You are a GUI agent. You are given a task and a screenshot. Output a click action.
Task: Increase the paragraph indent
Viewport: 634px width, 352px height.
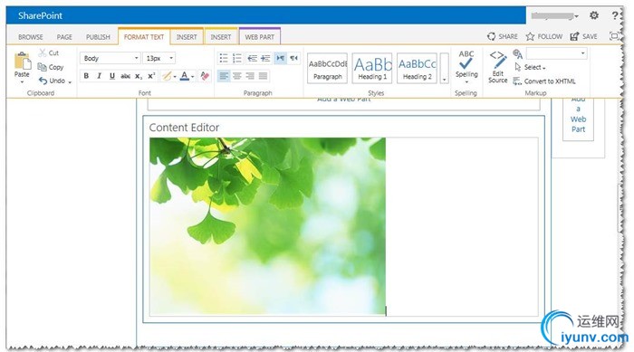point(265,58)
